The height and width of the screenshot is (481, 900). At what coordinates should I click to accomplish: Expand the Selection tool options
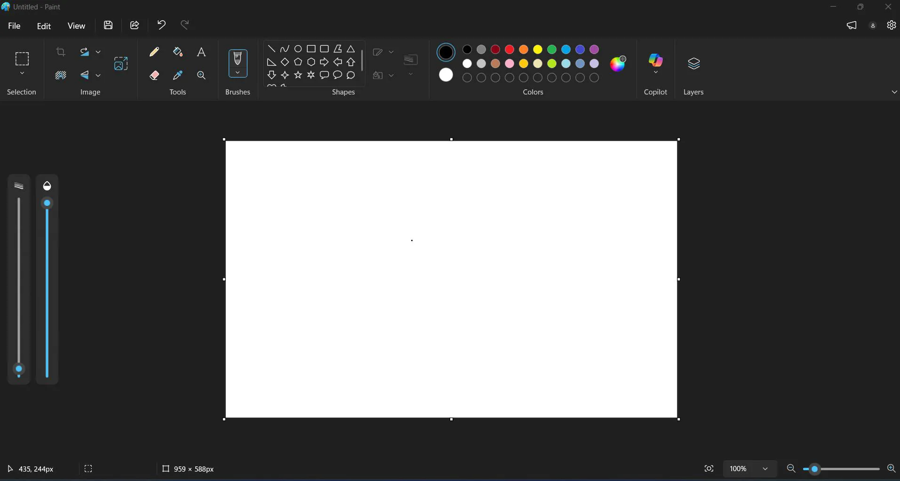(x=22, y=74)
